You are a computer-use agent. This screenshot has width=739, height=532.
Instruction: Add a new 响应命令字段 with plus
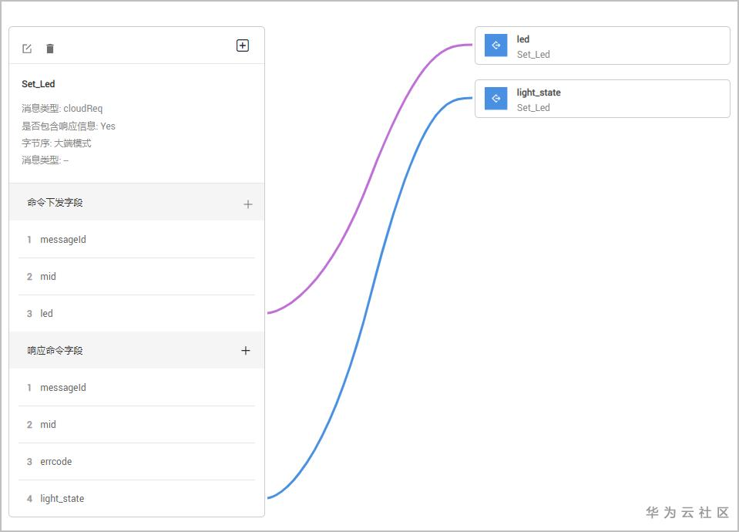pos(246,350)
